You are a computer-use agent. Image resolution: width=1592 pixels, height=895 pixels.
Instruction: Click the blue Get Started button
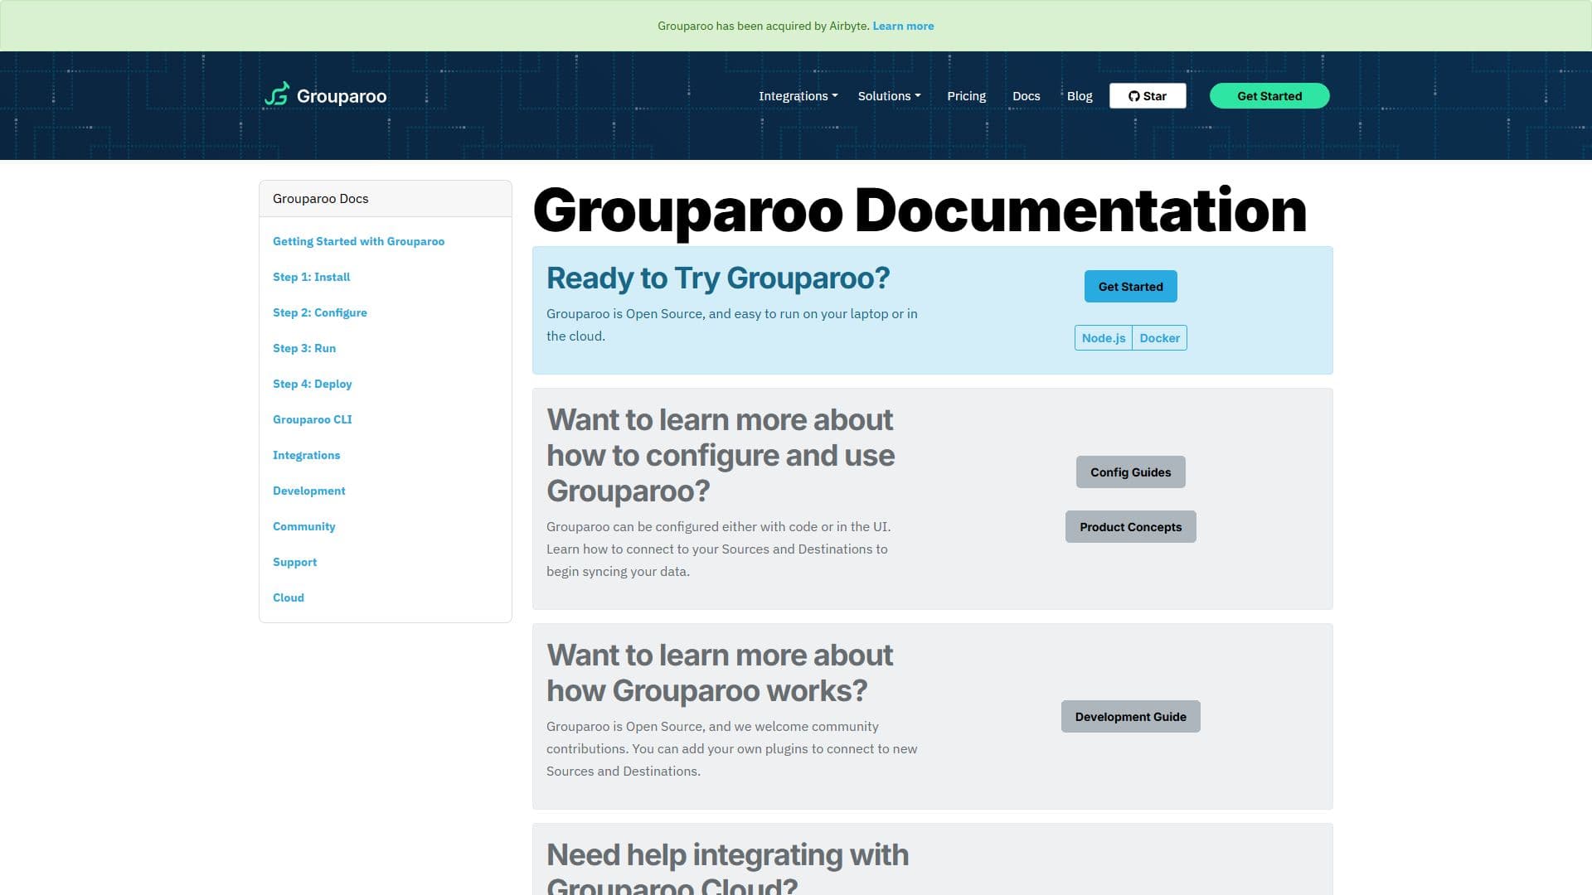[x=1131, y=287]
